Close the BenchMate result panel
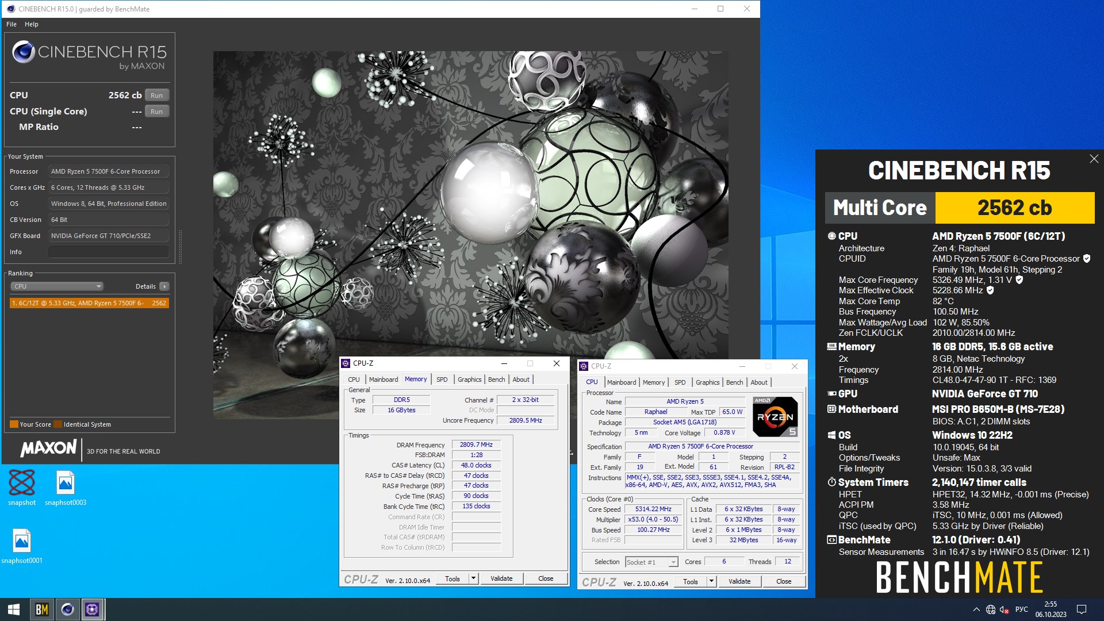 click(x=1094, y=159)
